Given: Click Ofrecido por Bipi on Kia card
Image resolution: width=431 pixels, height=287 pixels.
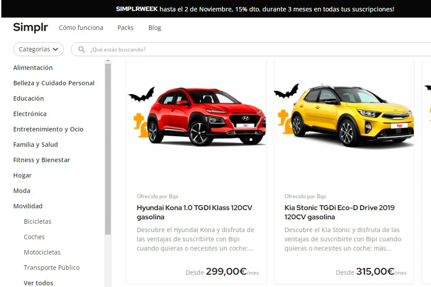Looking at the screenshot, I should tap(305, 196).
